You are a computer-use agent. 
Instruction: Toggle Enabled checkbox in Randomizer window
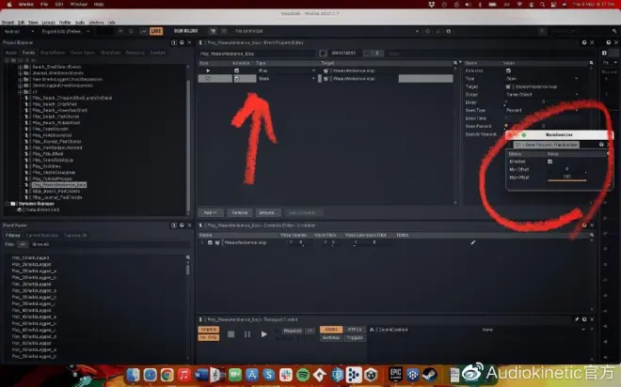[550, 162]
